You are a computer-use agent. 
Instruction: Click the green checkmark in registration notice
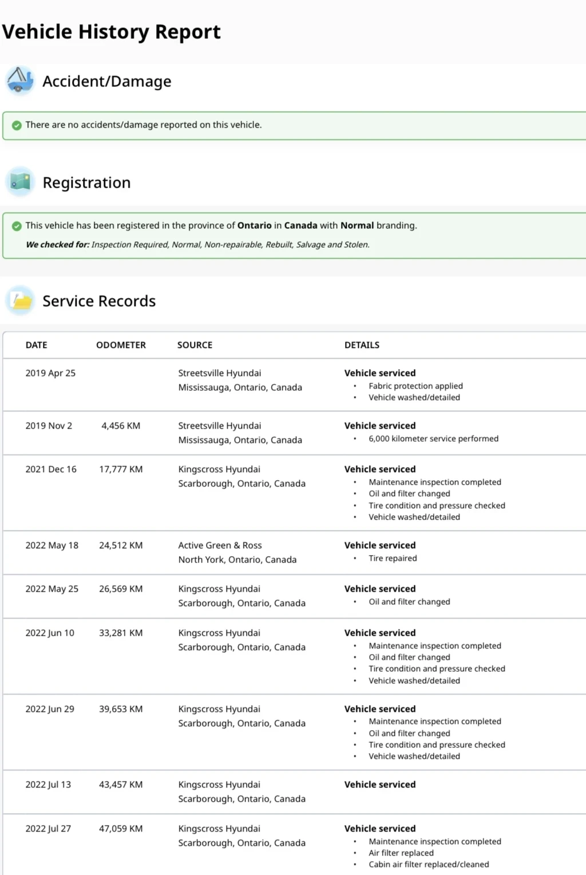17,226
